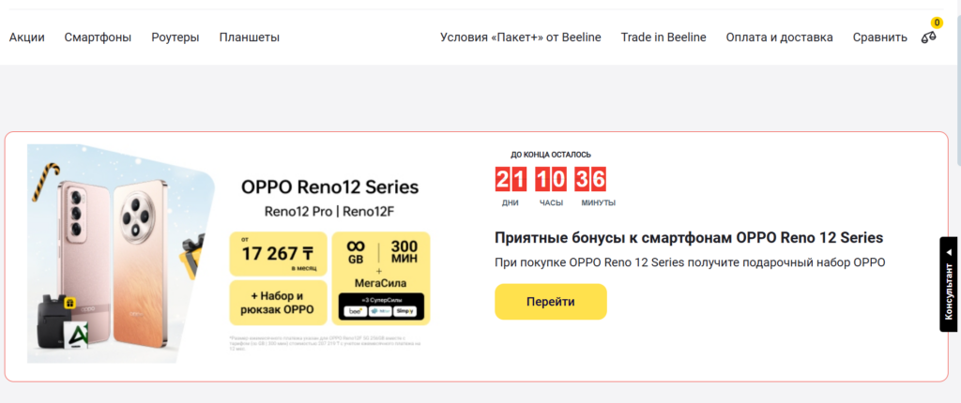Go to the Смартфоны section
Viewport: 961px width, 403px height.
pyautogui.click(x=98, y=37)
